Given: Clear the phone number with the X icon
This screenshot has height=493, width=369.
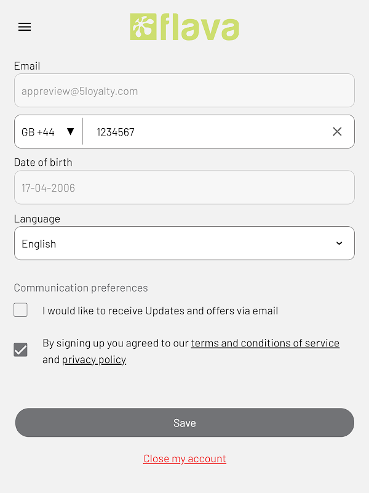Looking at the screenshot, I should pyautogui.click(x=337, y=131).
